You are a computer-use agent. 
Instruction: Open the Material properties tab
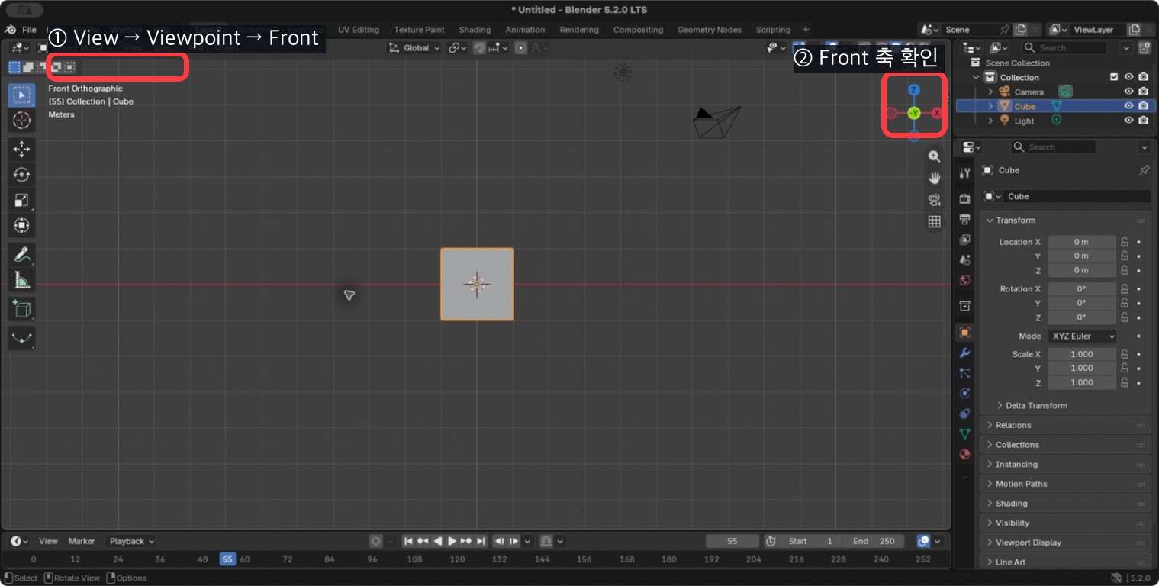pos(964,454)
